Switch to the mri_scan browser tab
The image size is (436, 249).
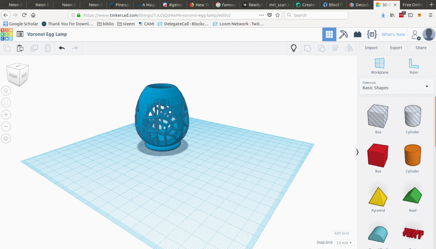(x=279, y=5)
